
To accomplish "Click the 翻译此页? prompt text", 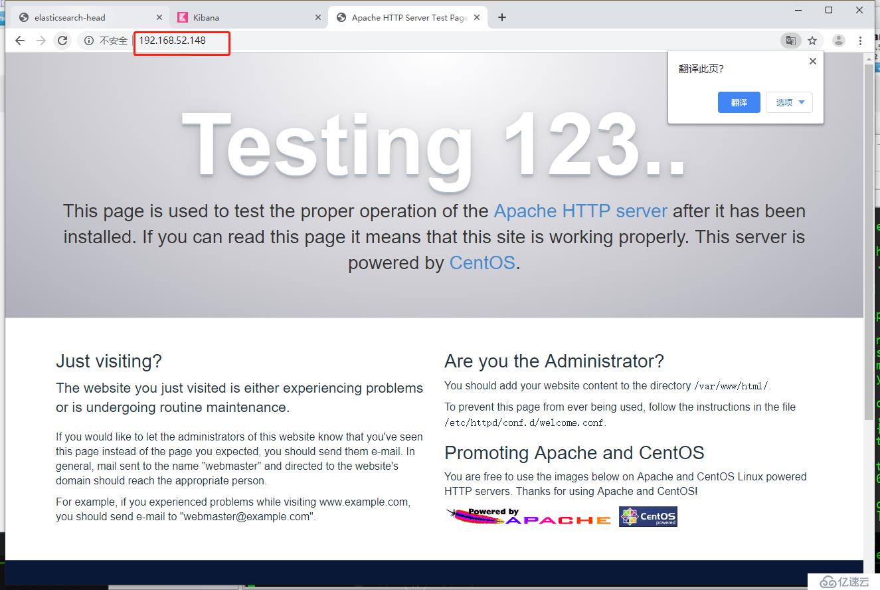I will [701, 69].
